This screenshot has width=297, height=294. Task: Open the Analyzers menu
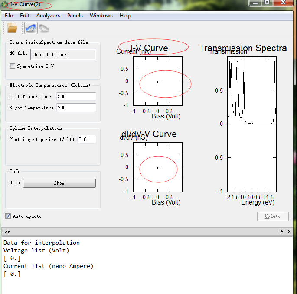48,16
